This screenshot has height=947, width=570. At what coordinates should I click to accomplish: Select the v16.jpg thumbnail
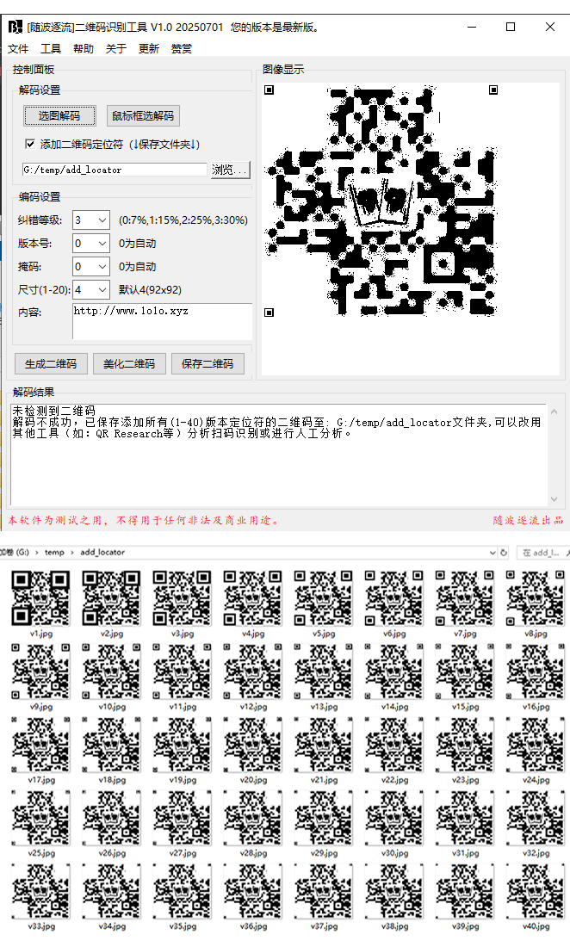(536, 671)
